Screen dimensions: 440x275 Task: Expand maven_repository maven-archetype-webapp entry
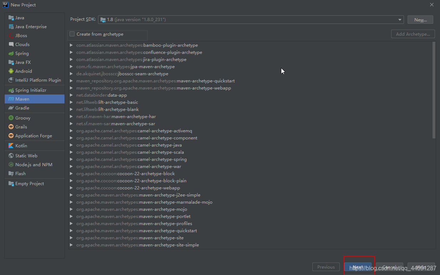coord(71,88)
